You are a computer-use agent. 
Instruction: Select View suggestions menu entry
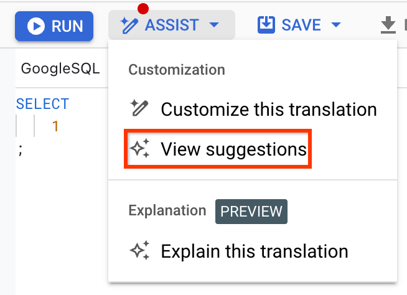pyautogui.click(x=218, y=149)
